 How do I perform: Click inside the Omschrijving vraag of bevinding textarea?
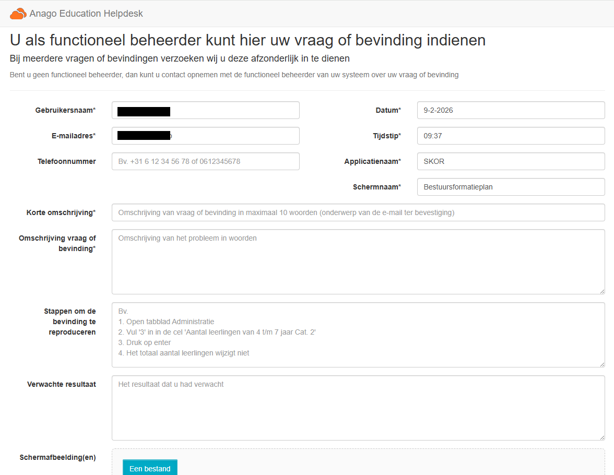pyautogui.click(x=358, y=262)
